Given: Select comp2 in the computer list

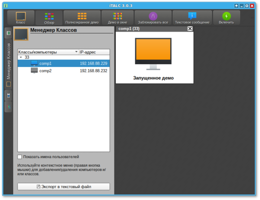Looking at the screenshot, I should click(x=64, y=71).
